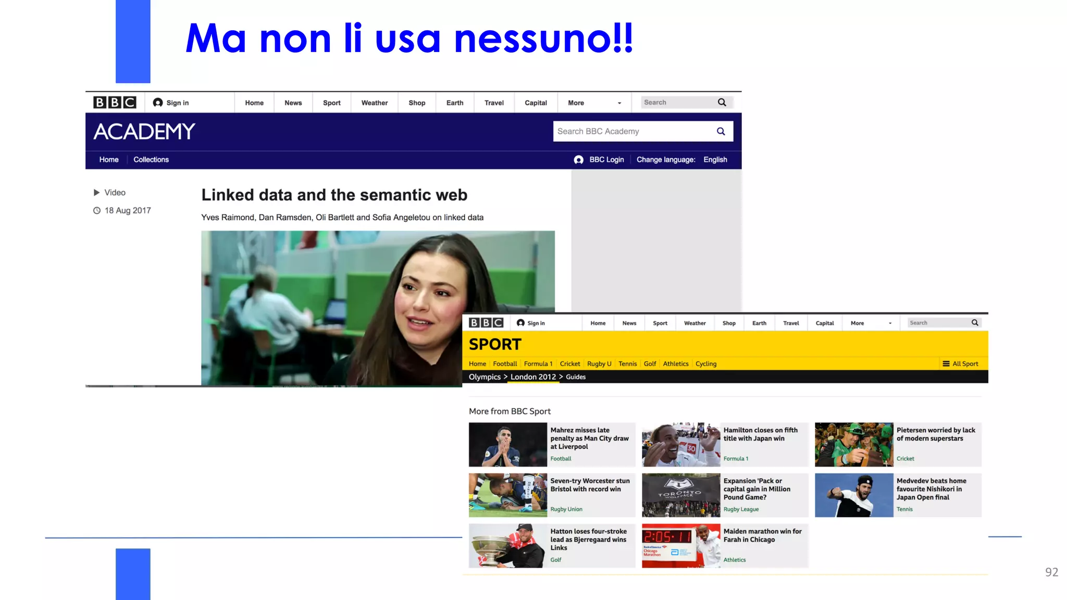Image resolution: width=1067 pixels, height=600 pixels.
Task: Click the Chicago marathon thumbnail image
Action: (681, 545)
